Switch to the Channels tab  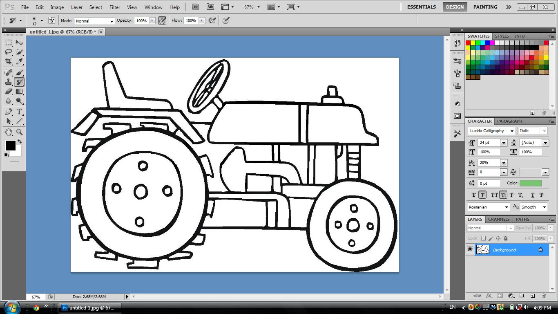click(499, 219)
